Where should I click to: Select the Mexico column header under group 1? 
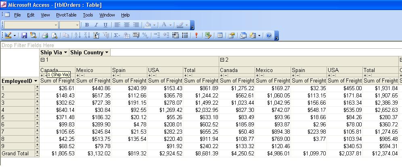[93, 70]
